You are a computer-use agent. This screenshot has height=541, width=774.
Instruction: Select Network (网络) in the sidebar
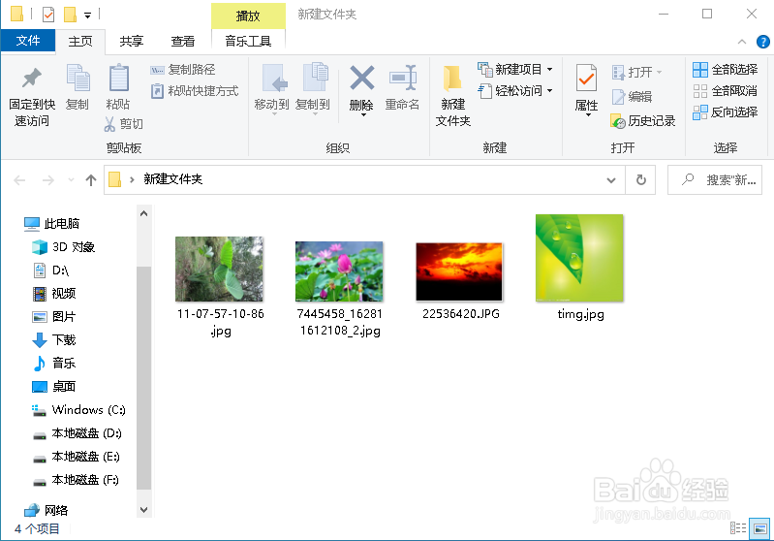pyautogui.click(x=46, y=510)
